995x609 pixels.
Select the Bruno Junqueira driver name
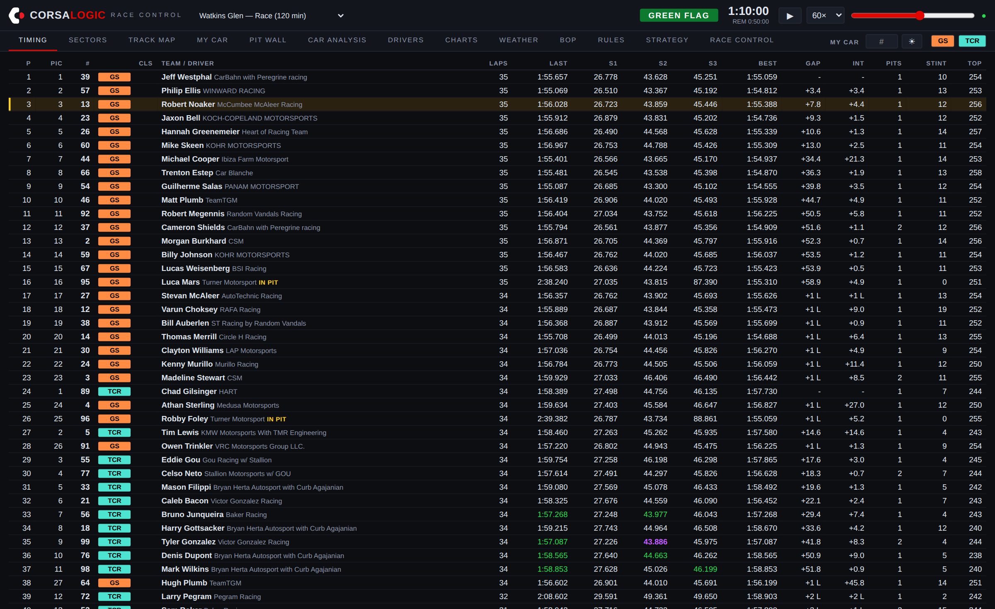click(192, 515)
